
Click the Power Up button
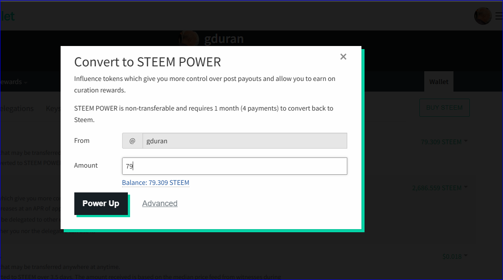pos(101,203)
